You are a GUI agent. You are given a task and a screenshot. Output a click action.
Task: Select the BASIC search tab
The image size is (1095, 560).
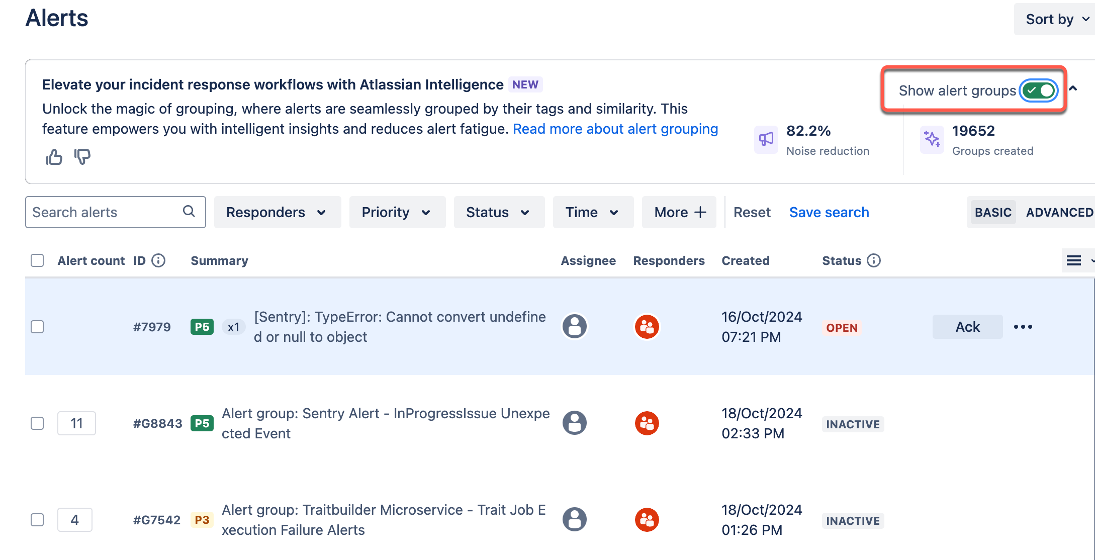993,212
